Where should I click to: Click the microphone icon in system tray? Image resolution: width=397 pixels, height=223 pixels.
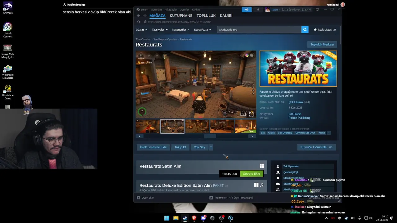click(x=359, y=218)
